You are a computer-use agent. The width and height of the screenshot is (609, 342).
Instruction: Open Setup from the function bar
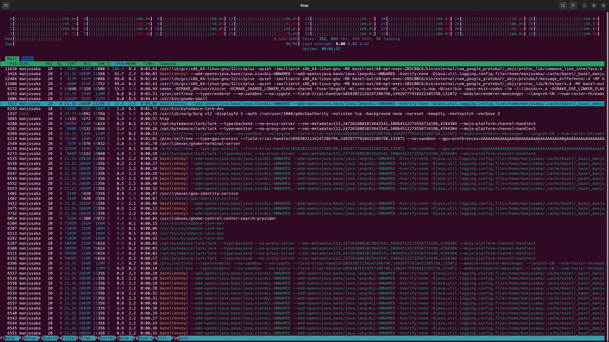[30, 338]
